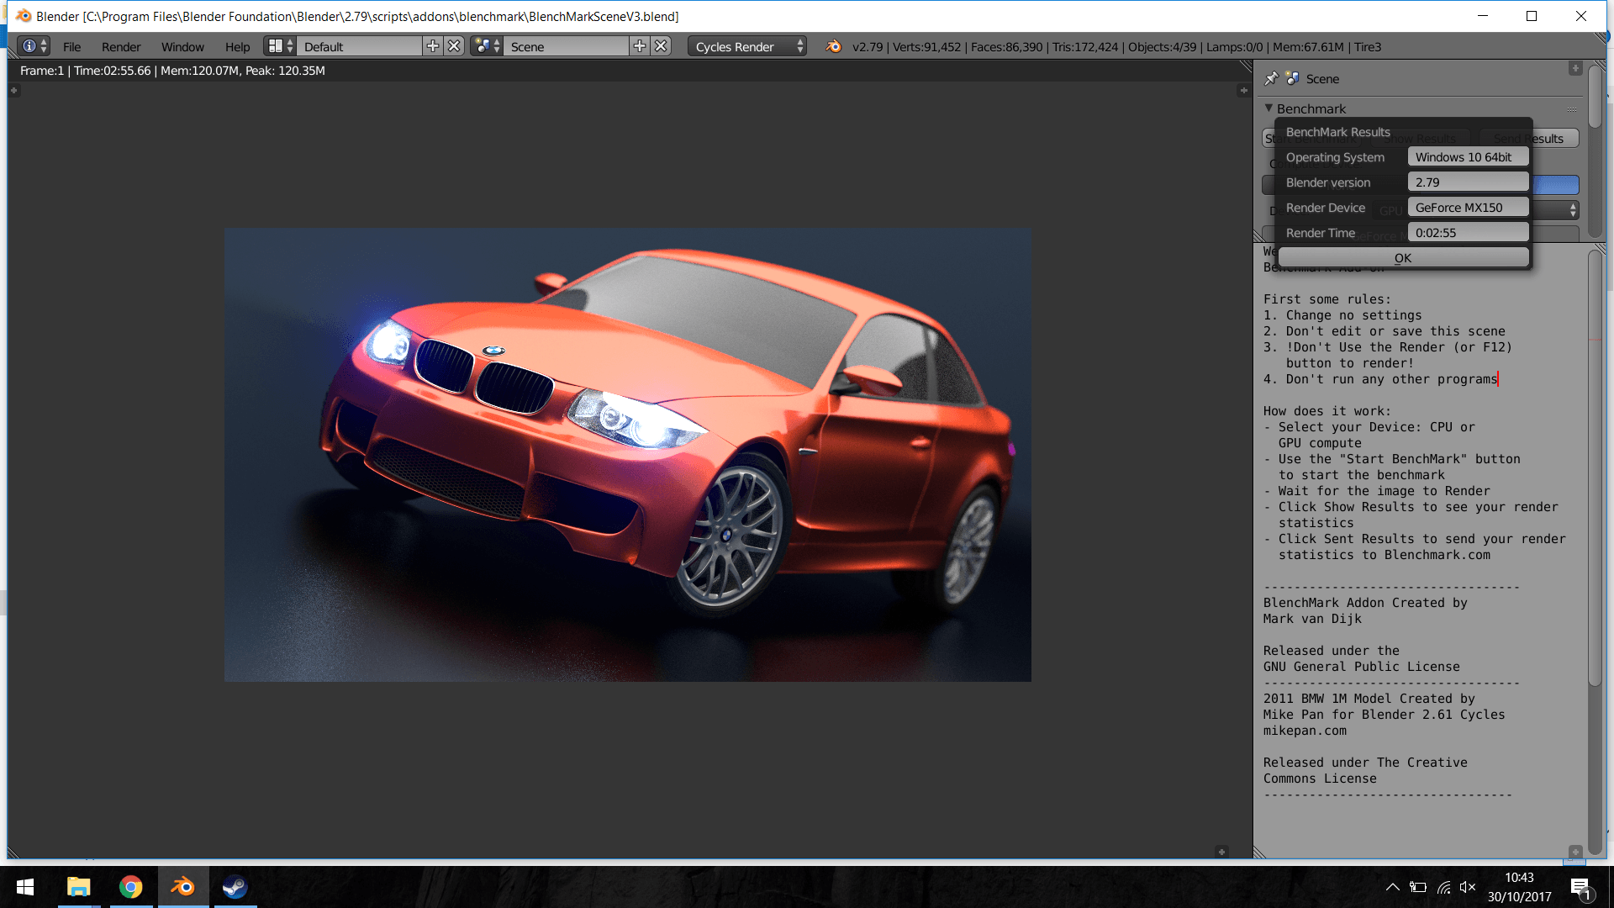1614x908 pixels.
Task: Click the Default screen layout name field
Action: click(359, 46)
